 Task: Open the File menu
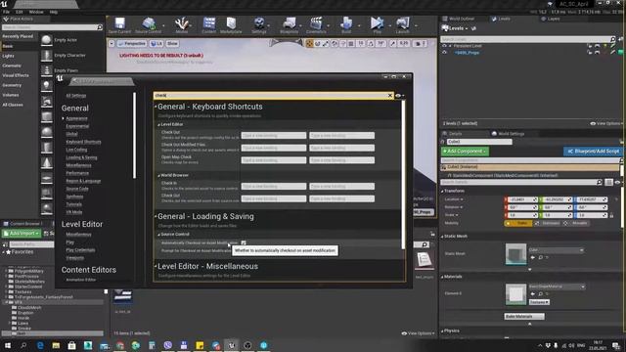coord(7,12)
